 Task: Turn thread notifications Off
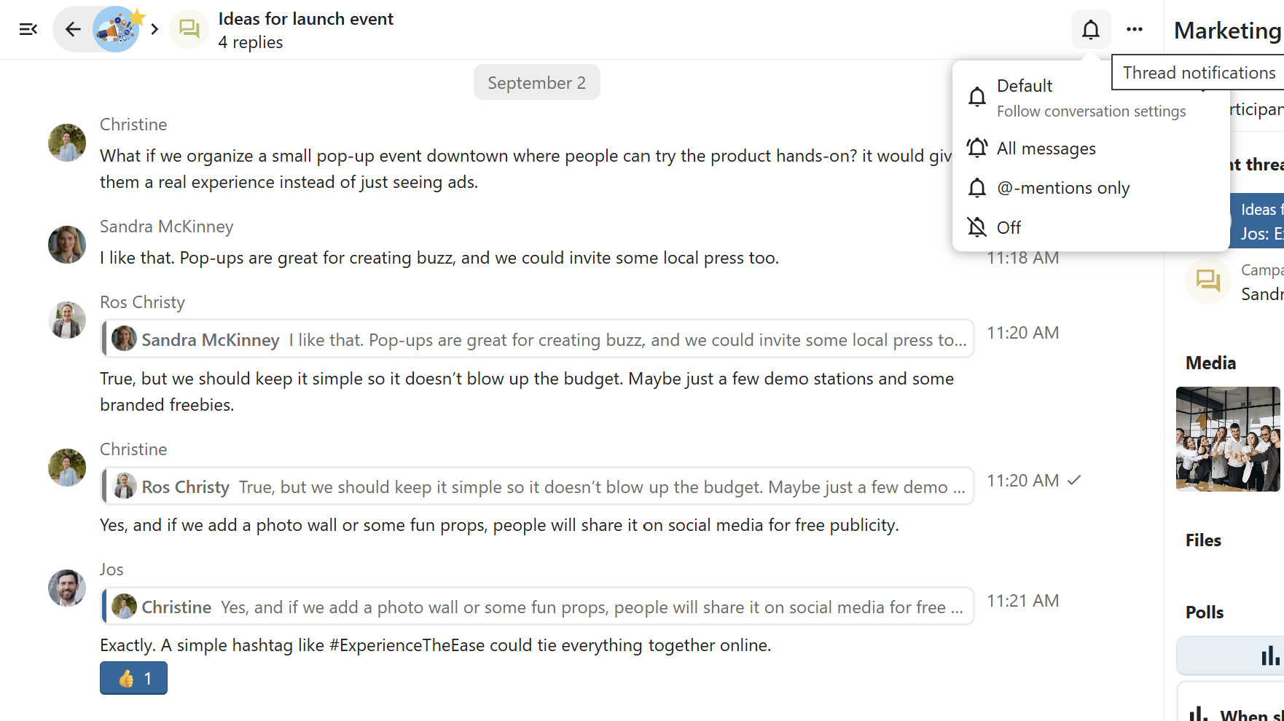1009,228
